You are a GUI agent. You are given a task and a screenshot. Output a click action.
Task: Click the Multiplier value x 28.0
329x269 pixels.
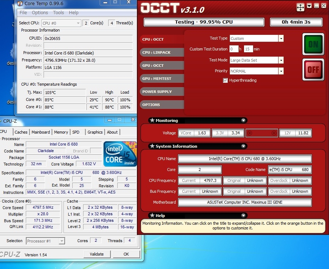click(43, 214)
